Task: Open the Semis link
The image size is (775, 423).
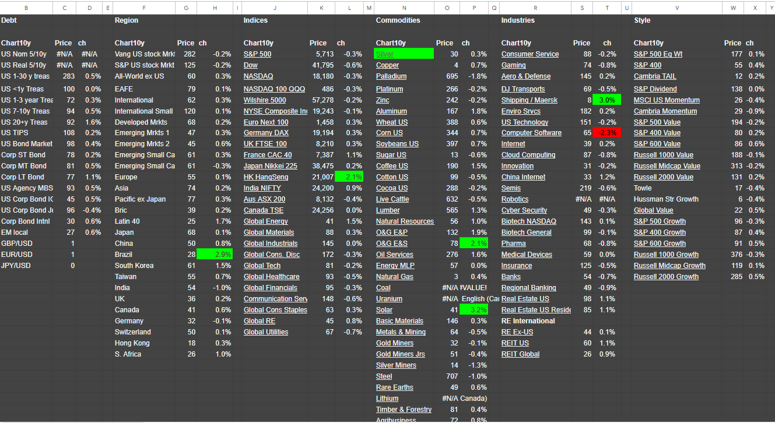Action: pos(511,188)
